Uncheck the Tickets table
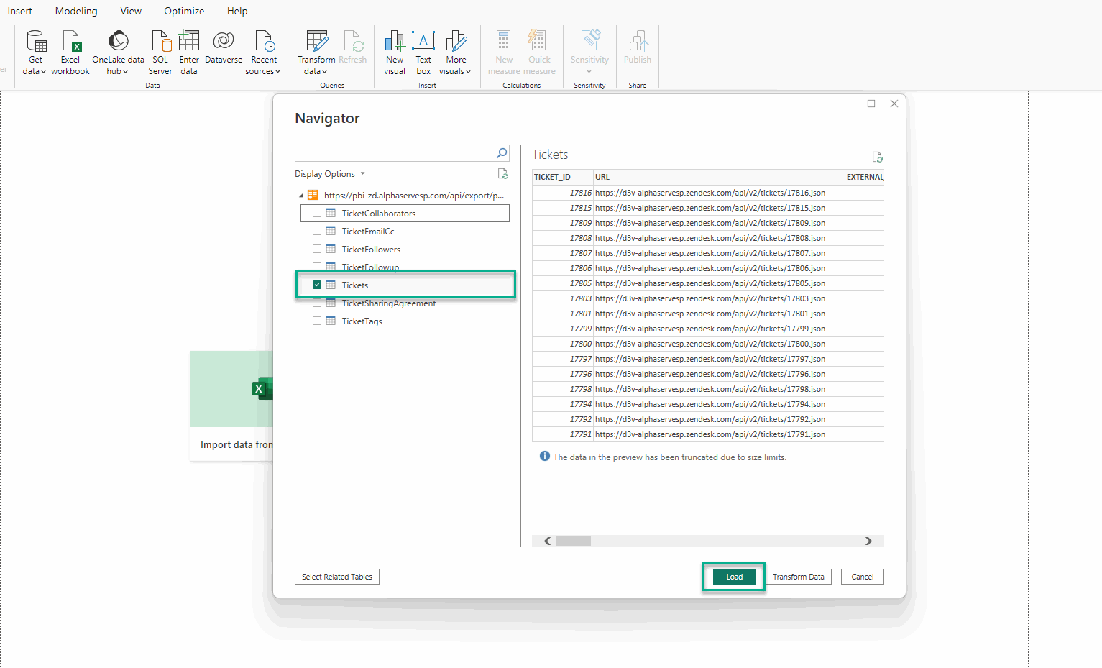Image resolution: width=1102 pixels, height=668 pixels. point(317,284)
